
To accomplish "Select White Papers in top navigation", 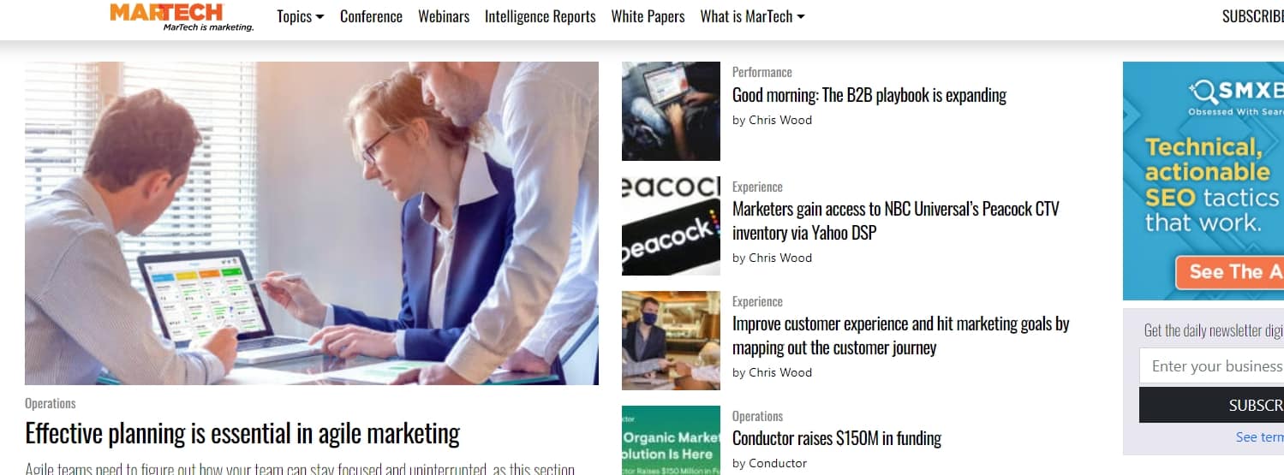I will pyautogui.click(x=648, y=16).
